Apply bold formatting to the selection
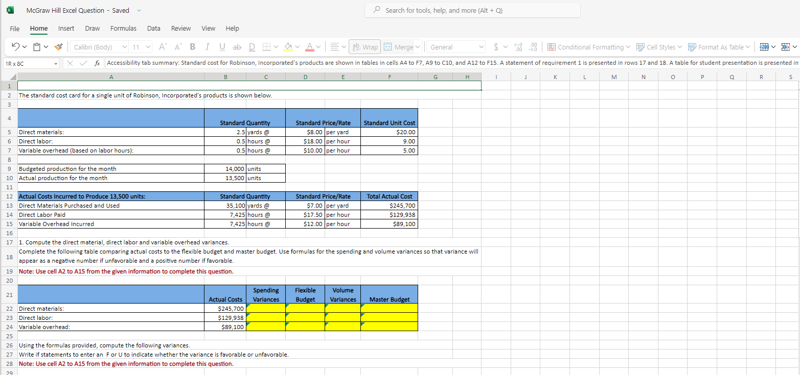Image resolution: width=800 pixels, height=375 pixels. [192, 46]
